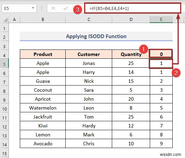
Task: Click helper value 6 in Jackfruit row
Action: pyautogui.click(x=161, y=117)
